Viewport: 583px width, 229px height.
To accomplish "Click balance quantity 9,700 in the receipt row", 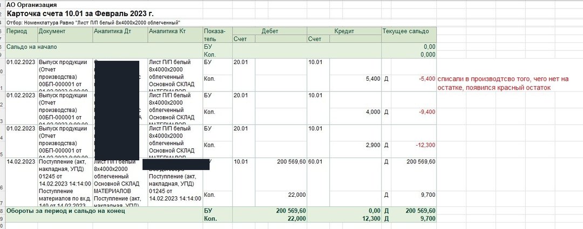I will [428, 195].
